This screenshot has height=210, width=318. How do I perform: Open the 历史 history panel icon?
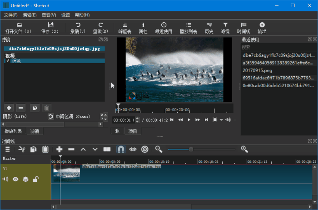click(209, 28)
